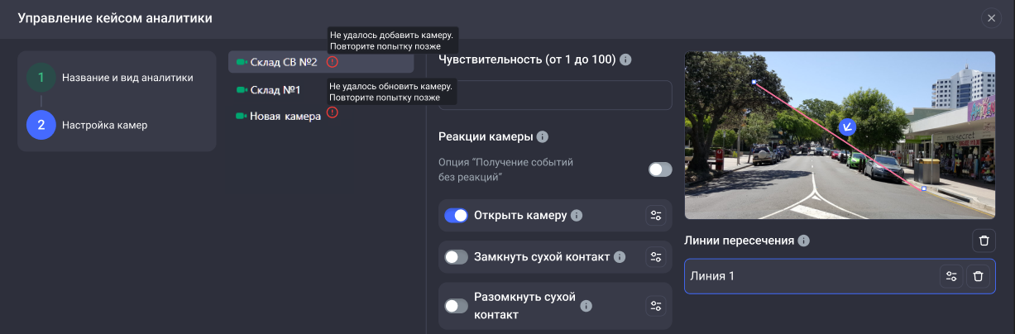Select Новая камера in camera list
The width and height of the screenshot is (1015, 334).
point(284,117)
